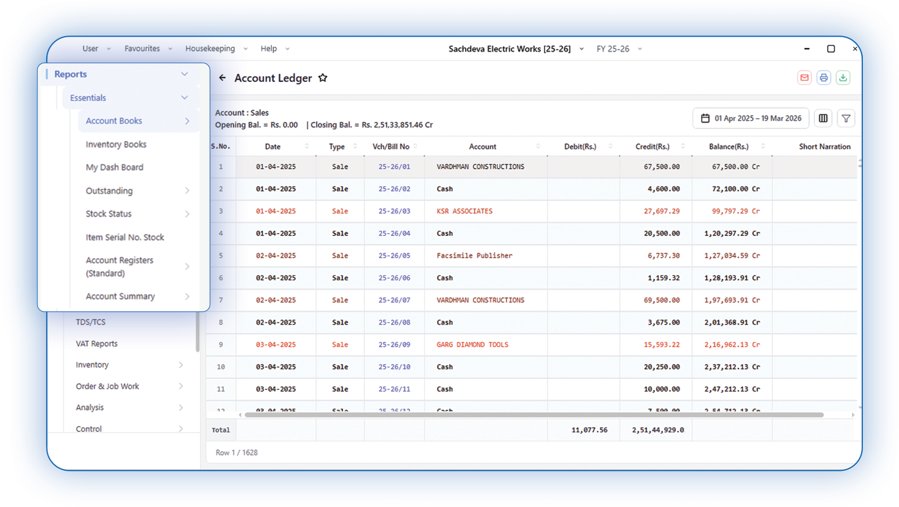Sort by the Debit(Rs.) column arrows
The height and width of the screenshot is (507, 899).
610,146
